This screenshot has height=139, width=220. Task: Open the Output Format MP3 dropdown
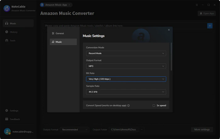(x=126, y=66)
